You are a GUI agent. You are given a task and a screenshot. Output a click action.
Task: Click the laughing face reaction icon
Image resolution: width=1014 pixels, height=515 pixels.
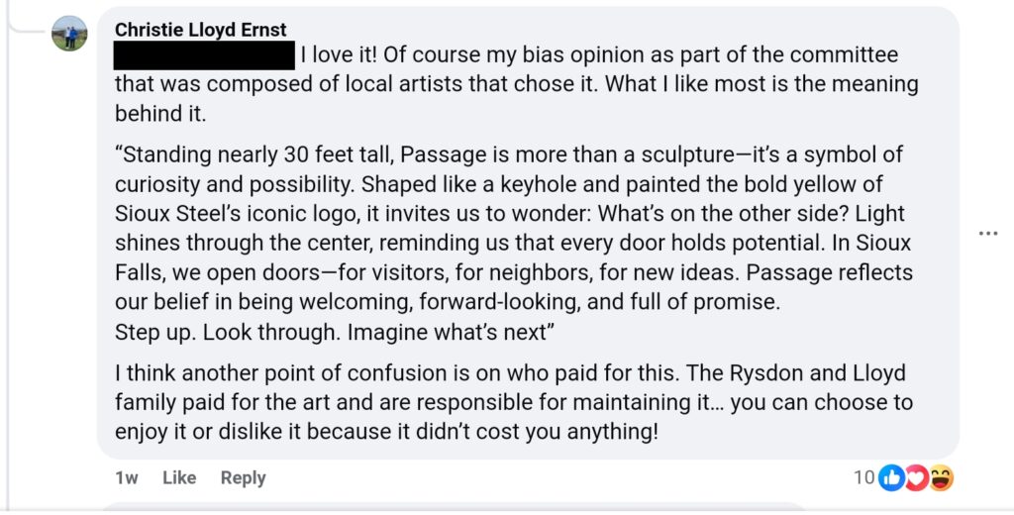coord(941,478)
